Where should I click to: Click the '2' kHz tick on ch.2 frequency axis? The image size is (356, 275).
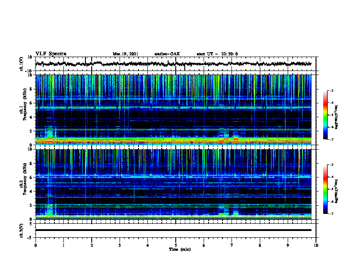coord(31,205)
